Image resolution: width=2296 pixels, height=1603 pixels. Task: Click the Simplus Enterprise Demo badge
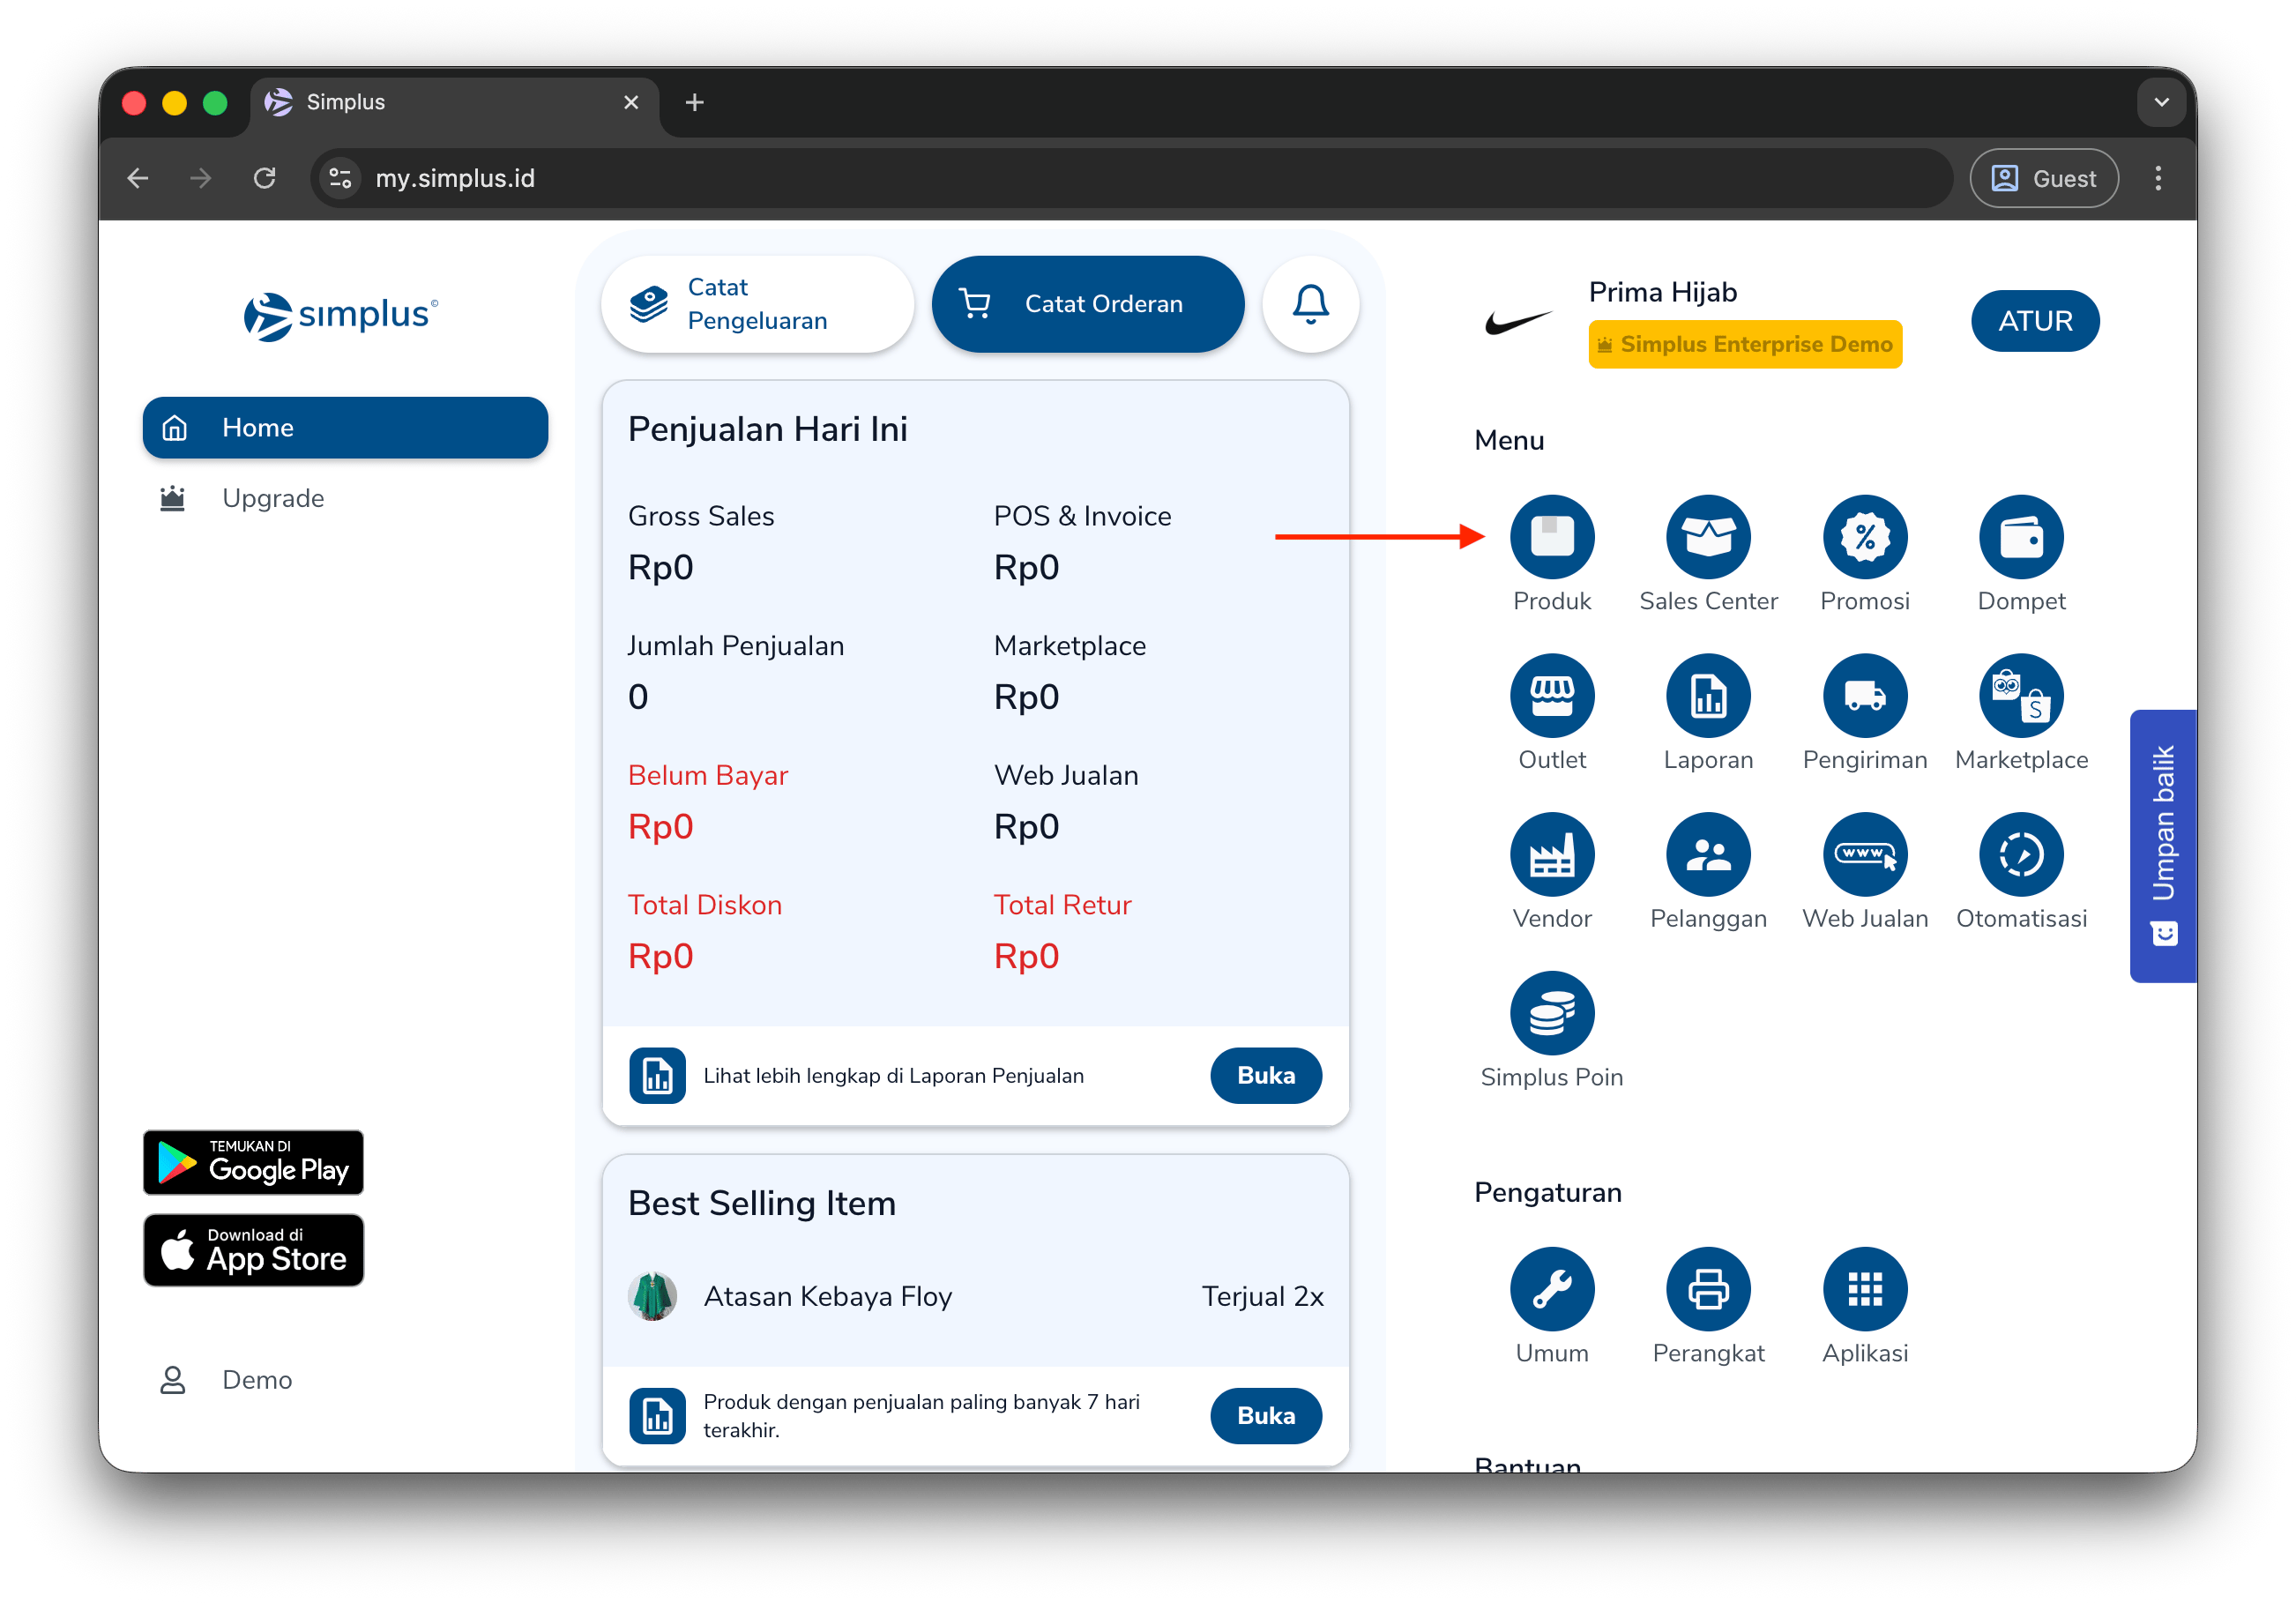pos(1745,344)
